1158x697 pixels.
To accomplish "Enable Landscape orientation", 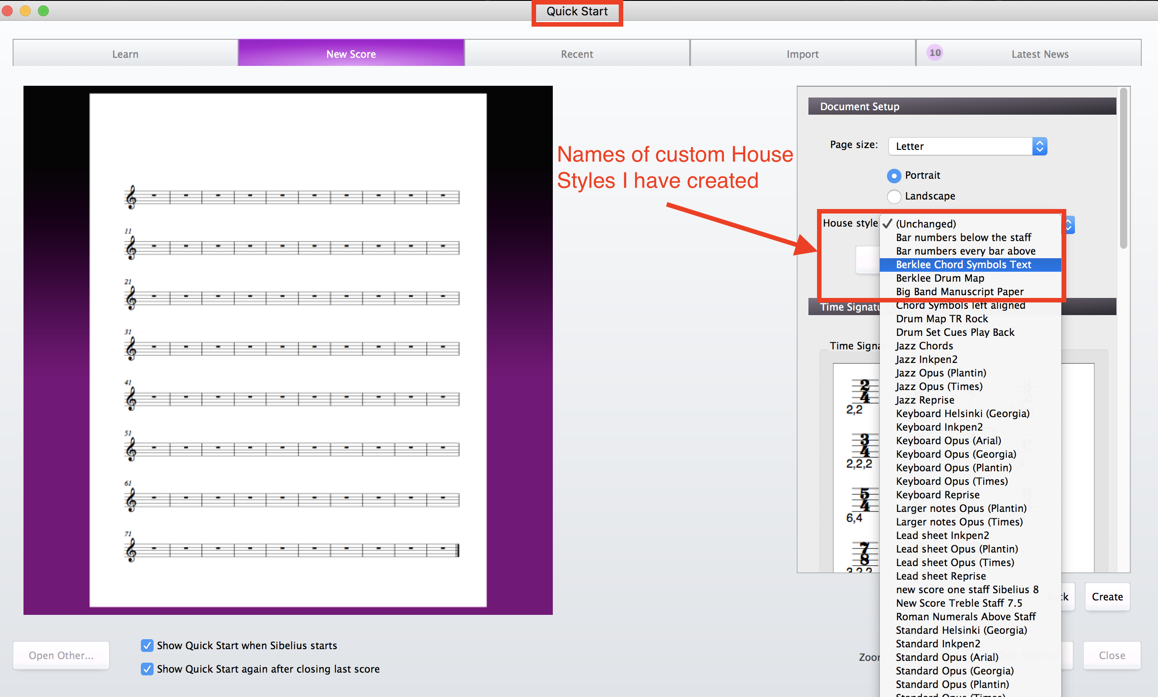I will pyautogui.click(x=894, y=196).
